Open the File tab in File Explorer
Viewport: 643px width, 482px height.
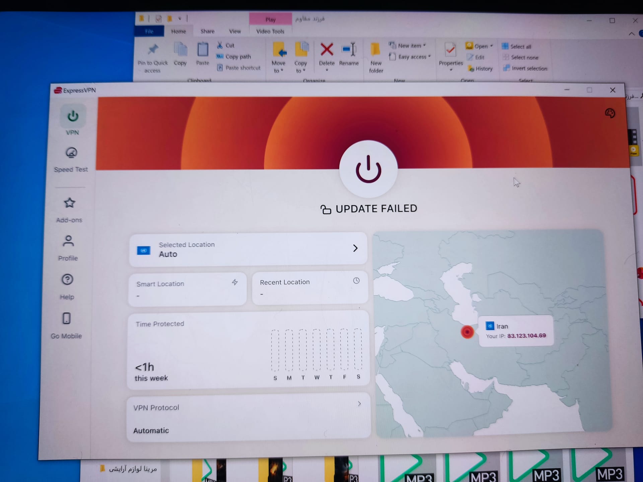pos(149,31)
